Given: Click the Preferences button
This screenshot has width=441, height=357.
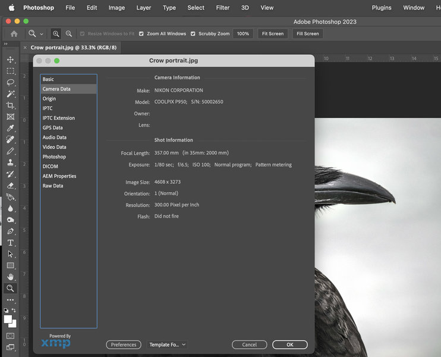Looking at the screenshot, I should click(x=124, y=345).
